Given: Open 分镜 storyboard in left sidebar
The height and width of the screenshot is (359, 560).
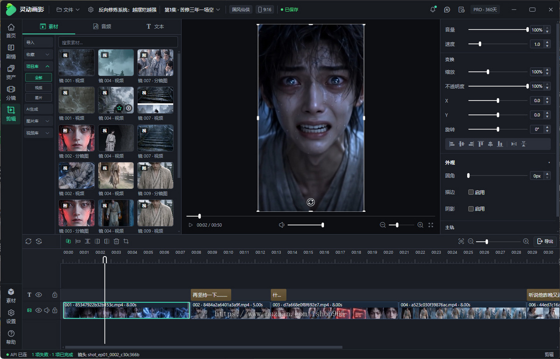Looking at the screenshot, I should pyautogui.click(x=11, y=92).
